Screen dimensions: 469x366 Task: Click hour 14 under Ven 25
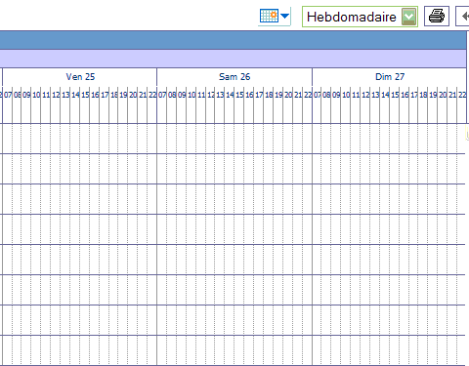(x=75, y=95)
